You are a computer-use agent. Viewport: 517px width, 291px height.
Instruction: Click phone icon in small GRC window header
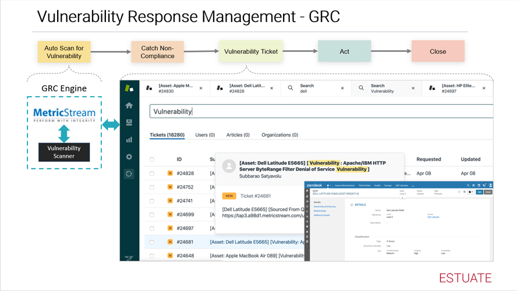click(484, 185)
